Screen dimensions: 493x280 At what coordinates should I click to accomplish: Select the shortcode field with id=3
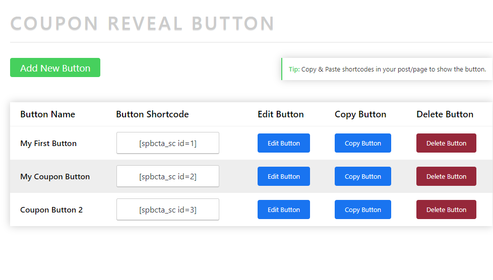click(x=167, y=209)
